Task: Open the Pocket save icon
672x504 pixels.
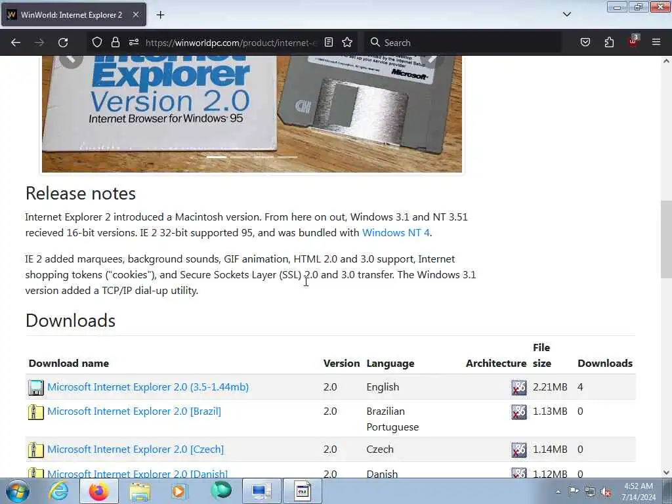Action: click(585, 43)
